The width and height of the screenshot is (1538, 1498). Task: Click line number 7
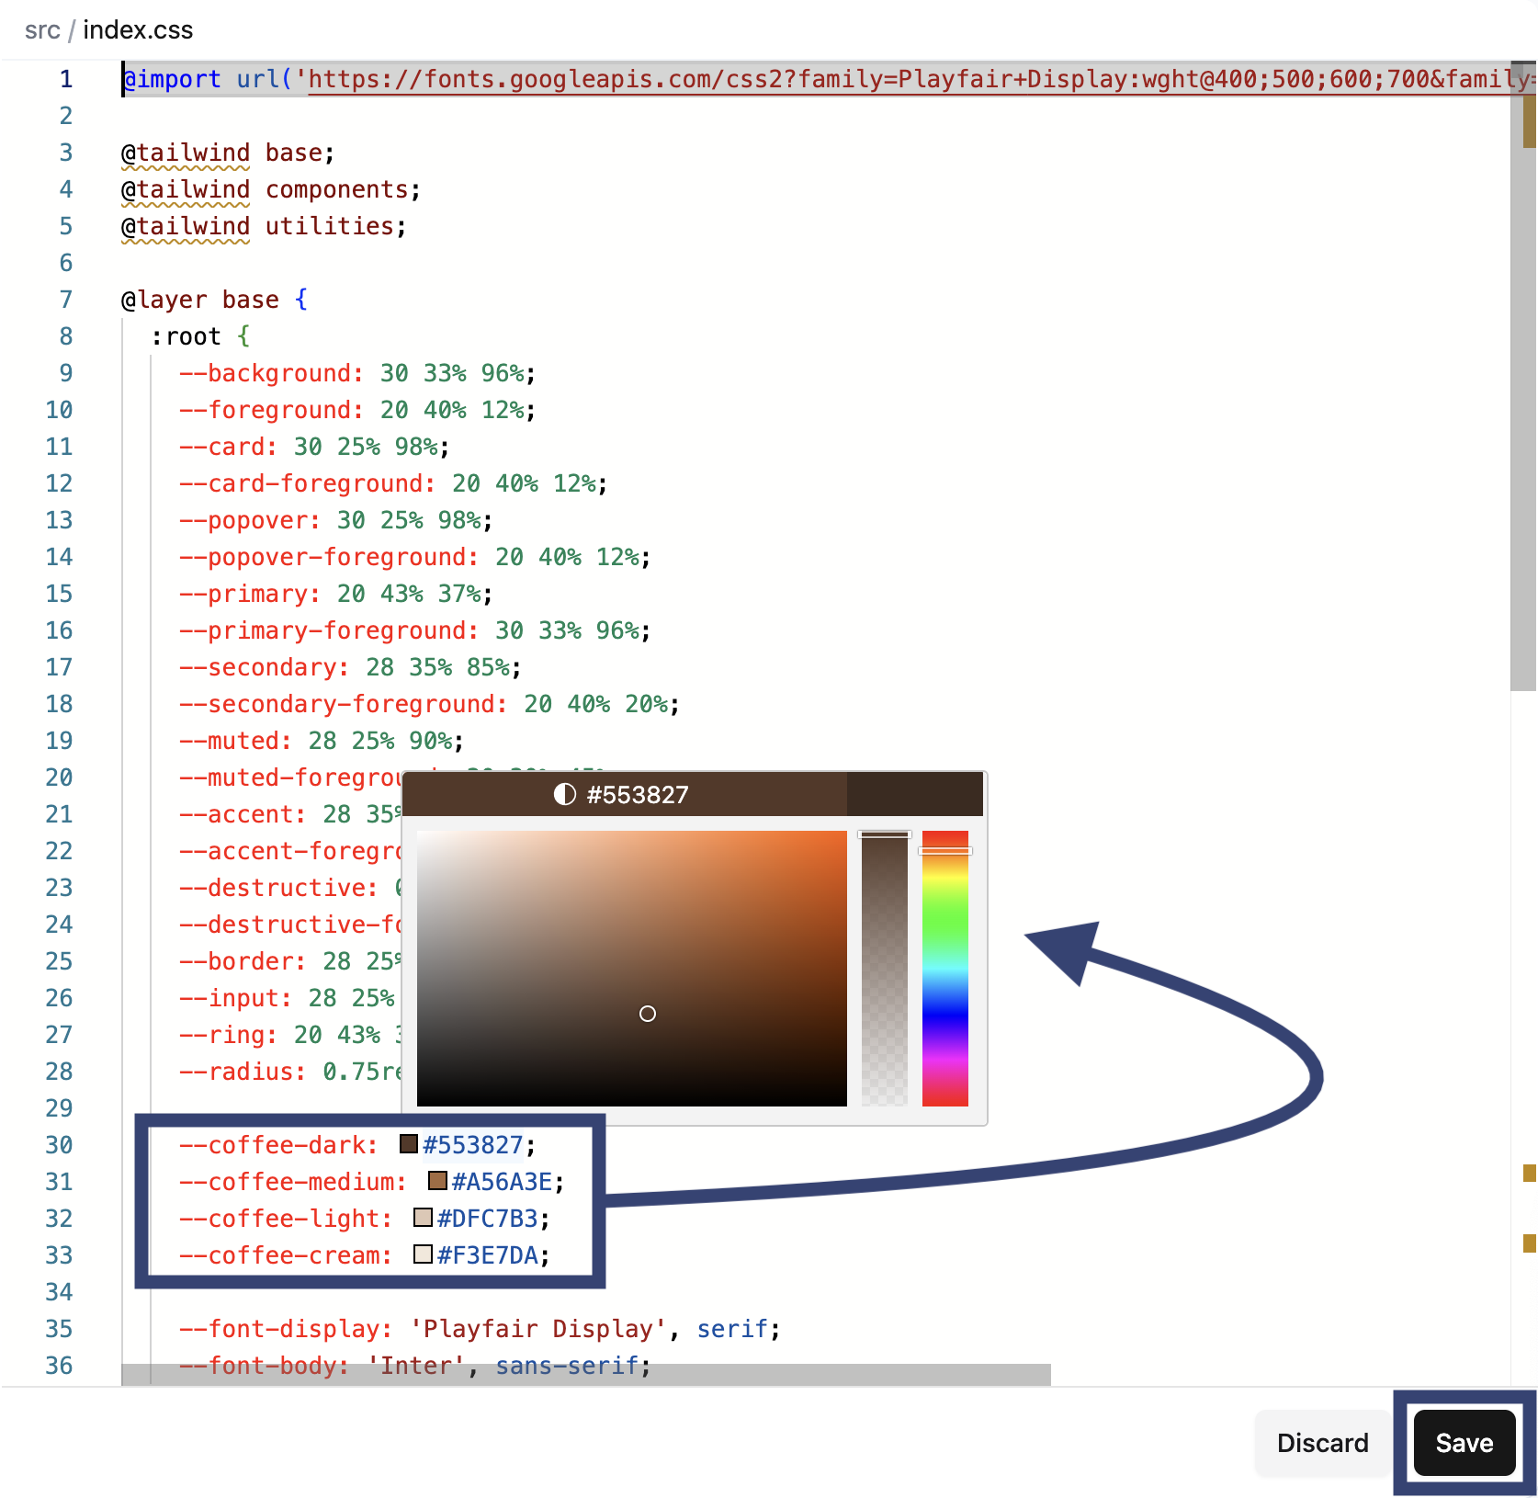65,300
